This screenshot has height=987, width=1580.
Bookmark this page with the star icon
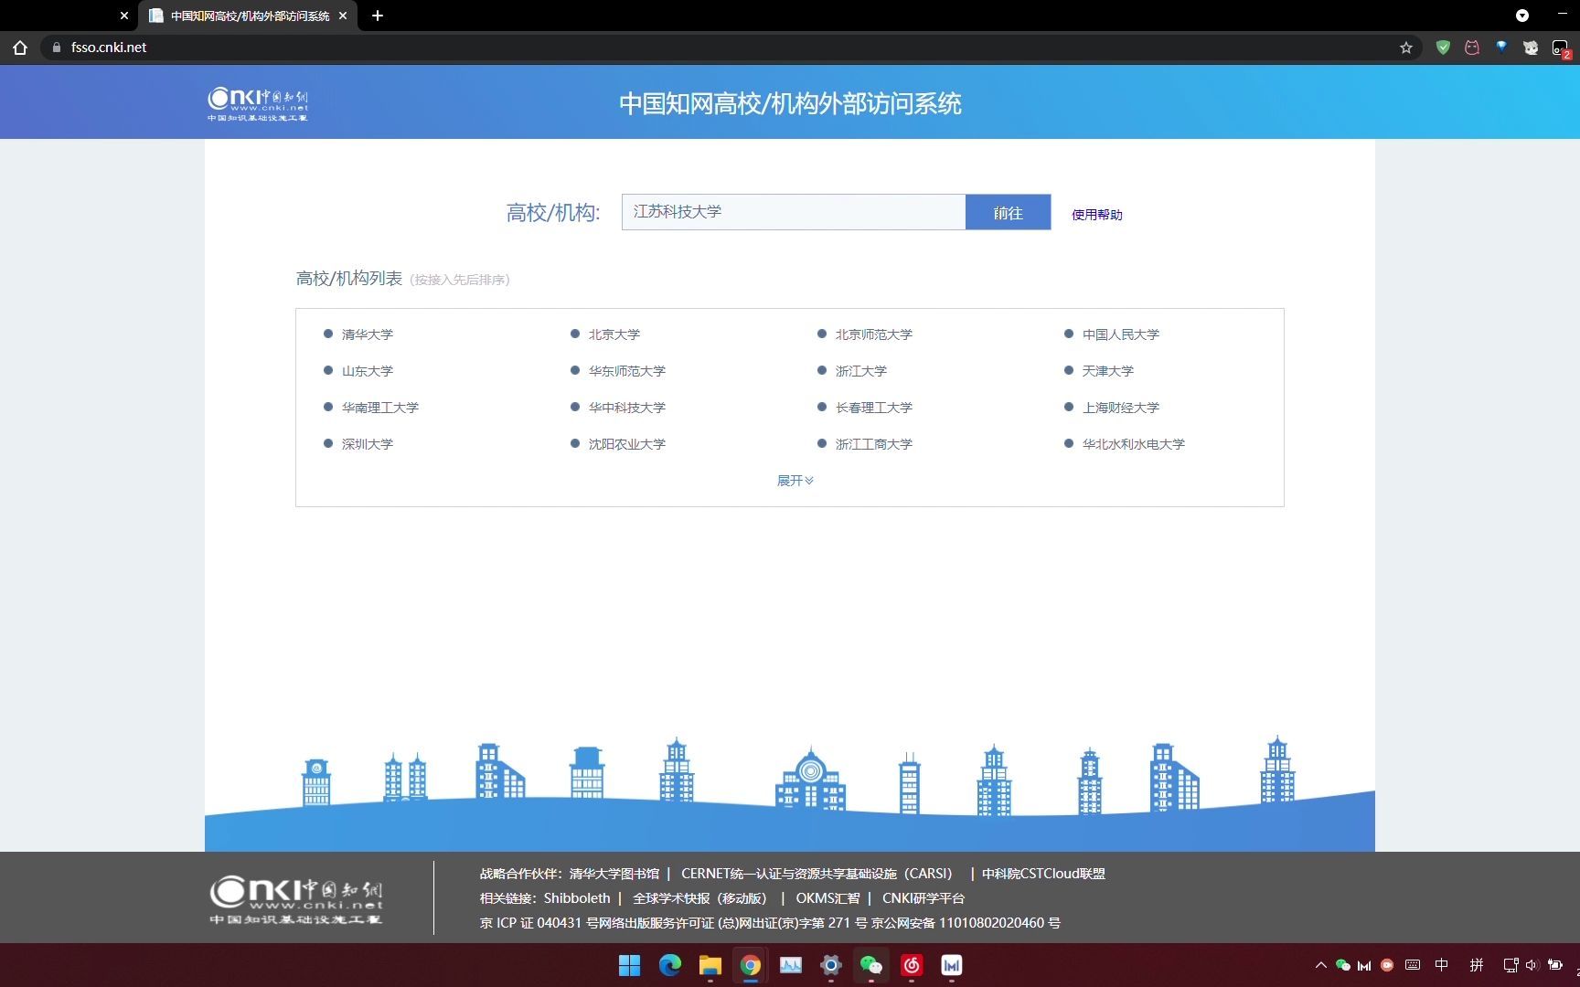click(1406, 48)
